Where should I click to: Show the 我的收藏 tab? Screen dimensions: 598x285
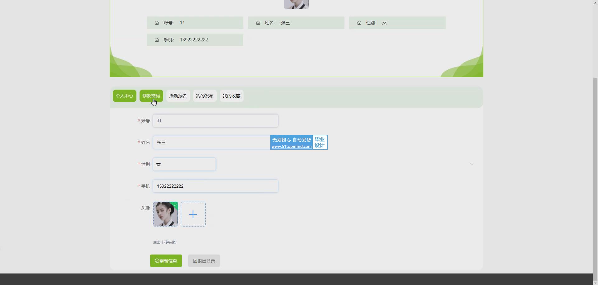click(x=231, y=96)
